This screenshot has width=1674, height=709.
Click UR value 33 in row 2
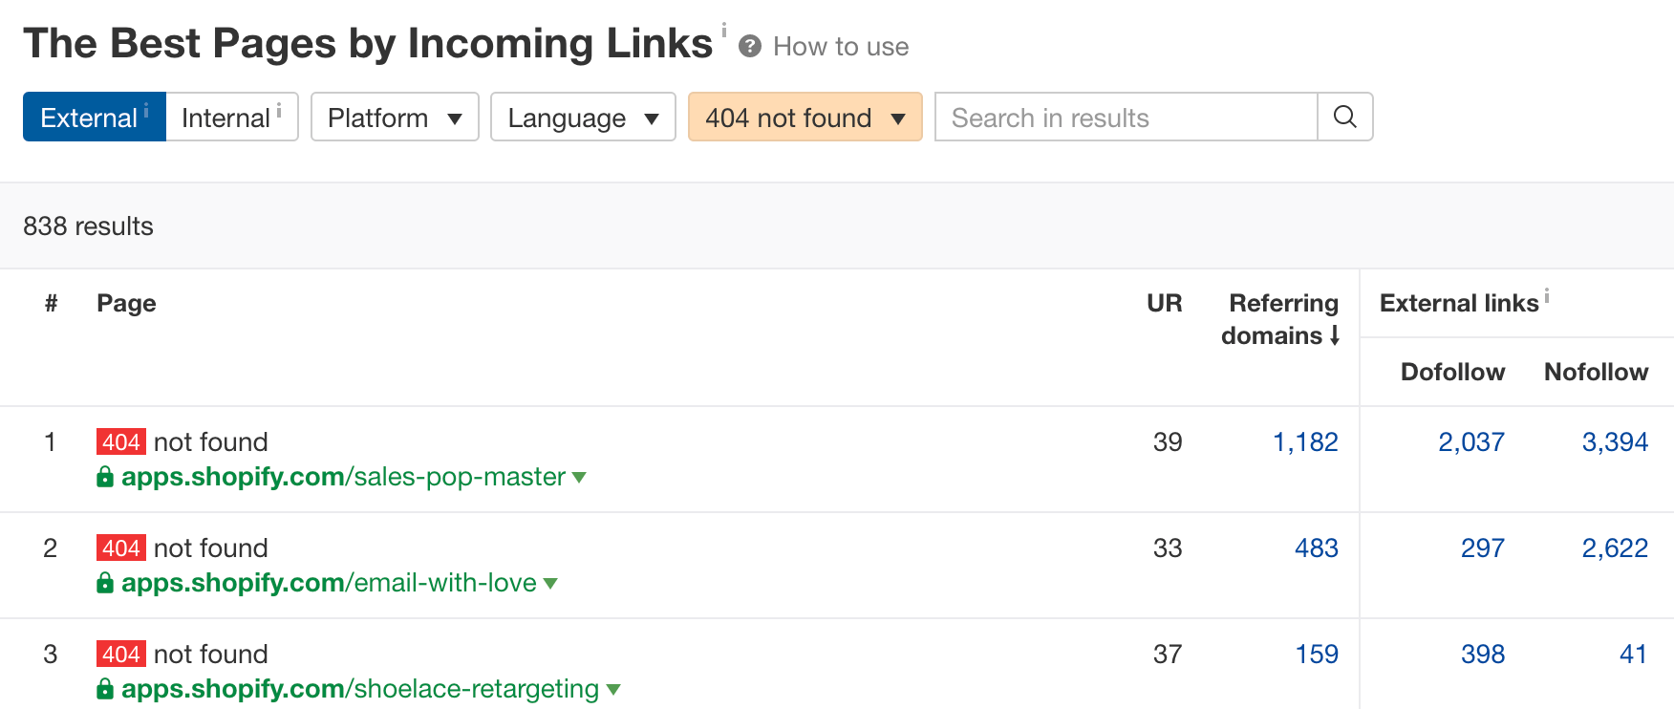click(1168, 548)
